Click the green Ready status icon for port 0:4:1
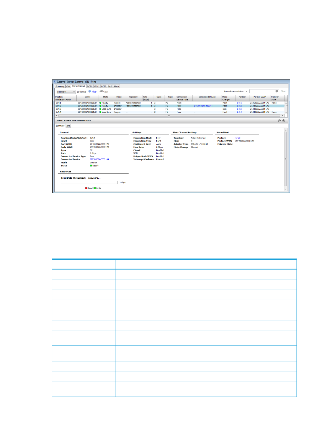The height and width of the screenshot is (421, 316). (x=100, y=103)
